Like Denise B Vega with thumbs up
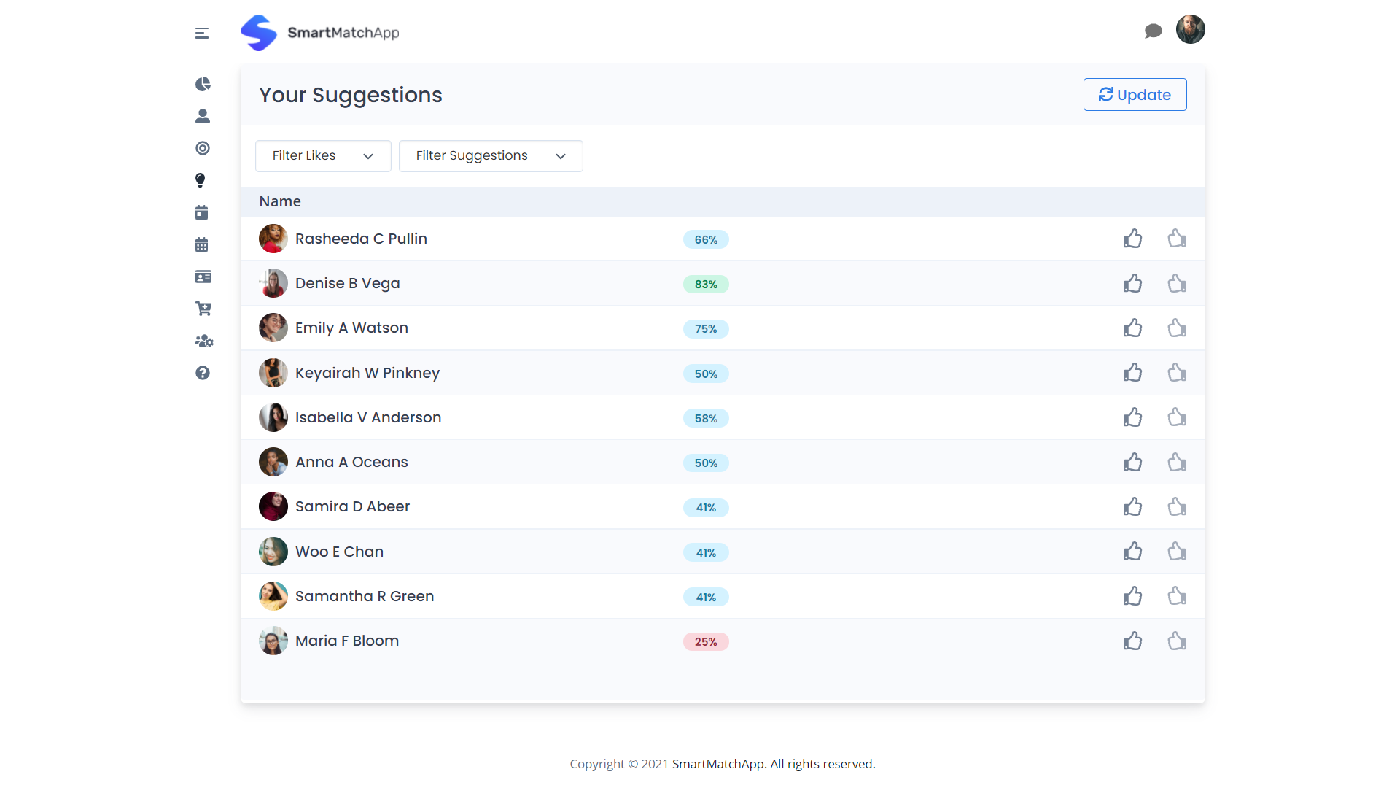Screen dimensions: 1400x788 [1132, 283]
